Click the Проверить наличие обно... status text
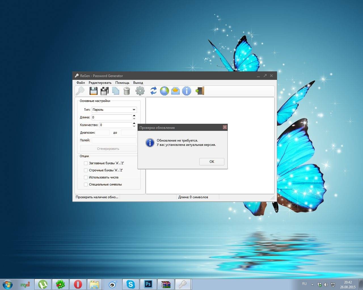This screenshot has height=290, width=363. pos(97,197)
